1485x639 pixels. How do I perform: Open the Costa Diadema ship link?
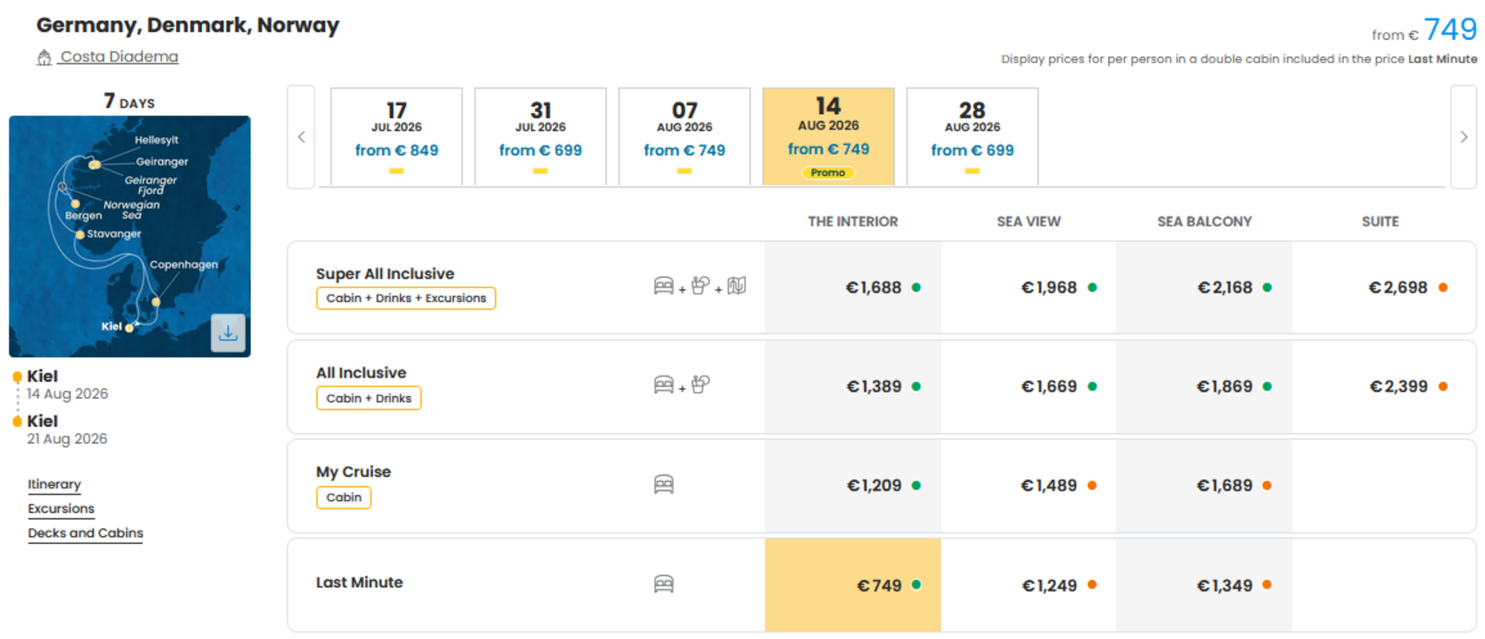(119, 57)
